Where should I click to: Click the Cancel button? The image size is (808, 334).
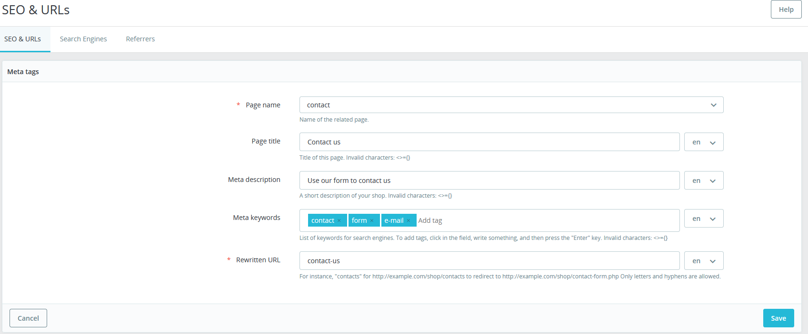(28, 318)
